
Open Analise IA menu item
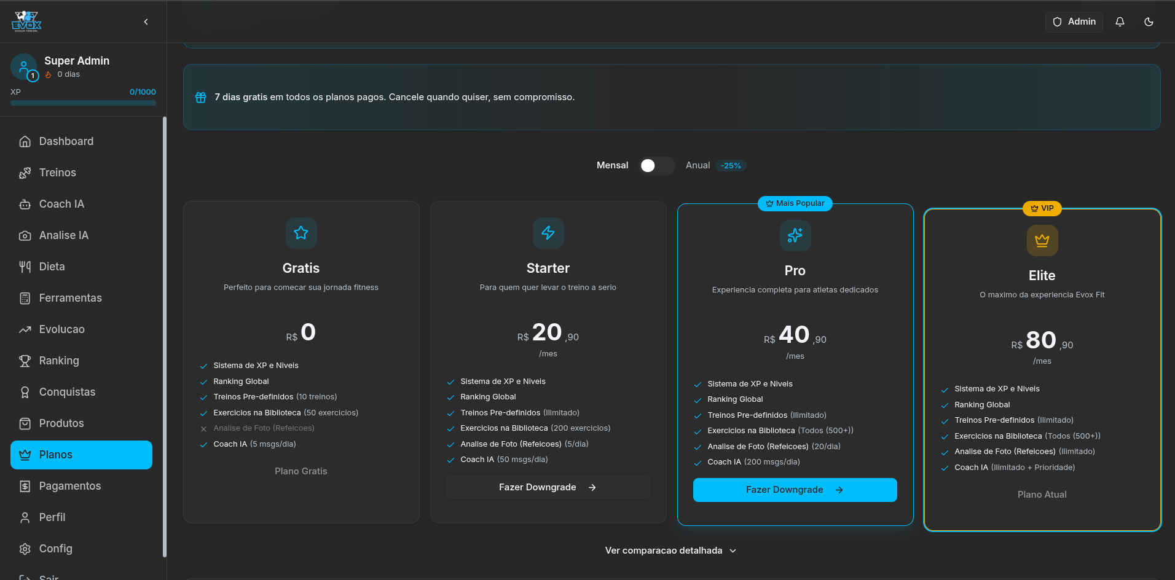(81, 235)
